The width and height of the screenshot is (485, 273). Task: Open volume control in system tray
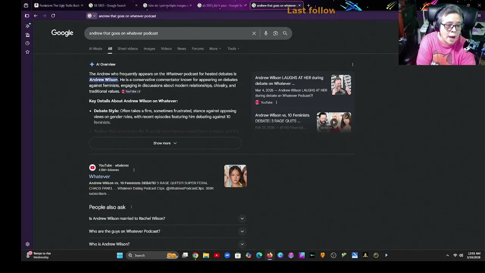461,256
